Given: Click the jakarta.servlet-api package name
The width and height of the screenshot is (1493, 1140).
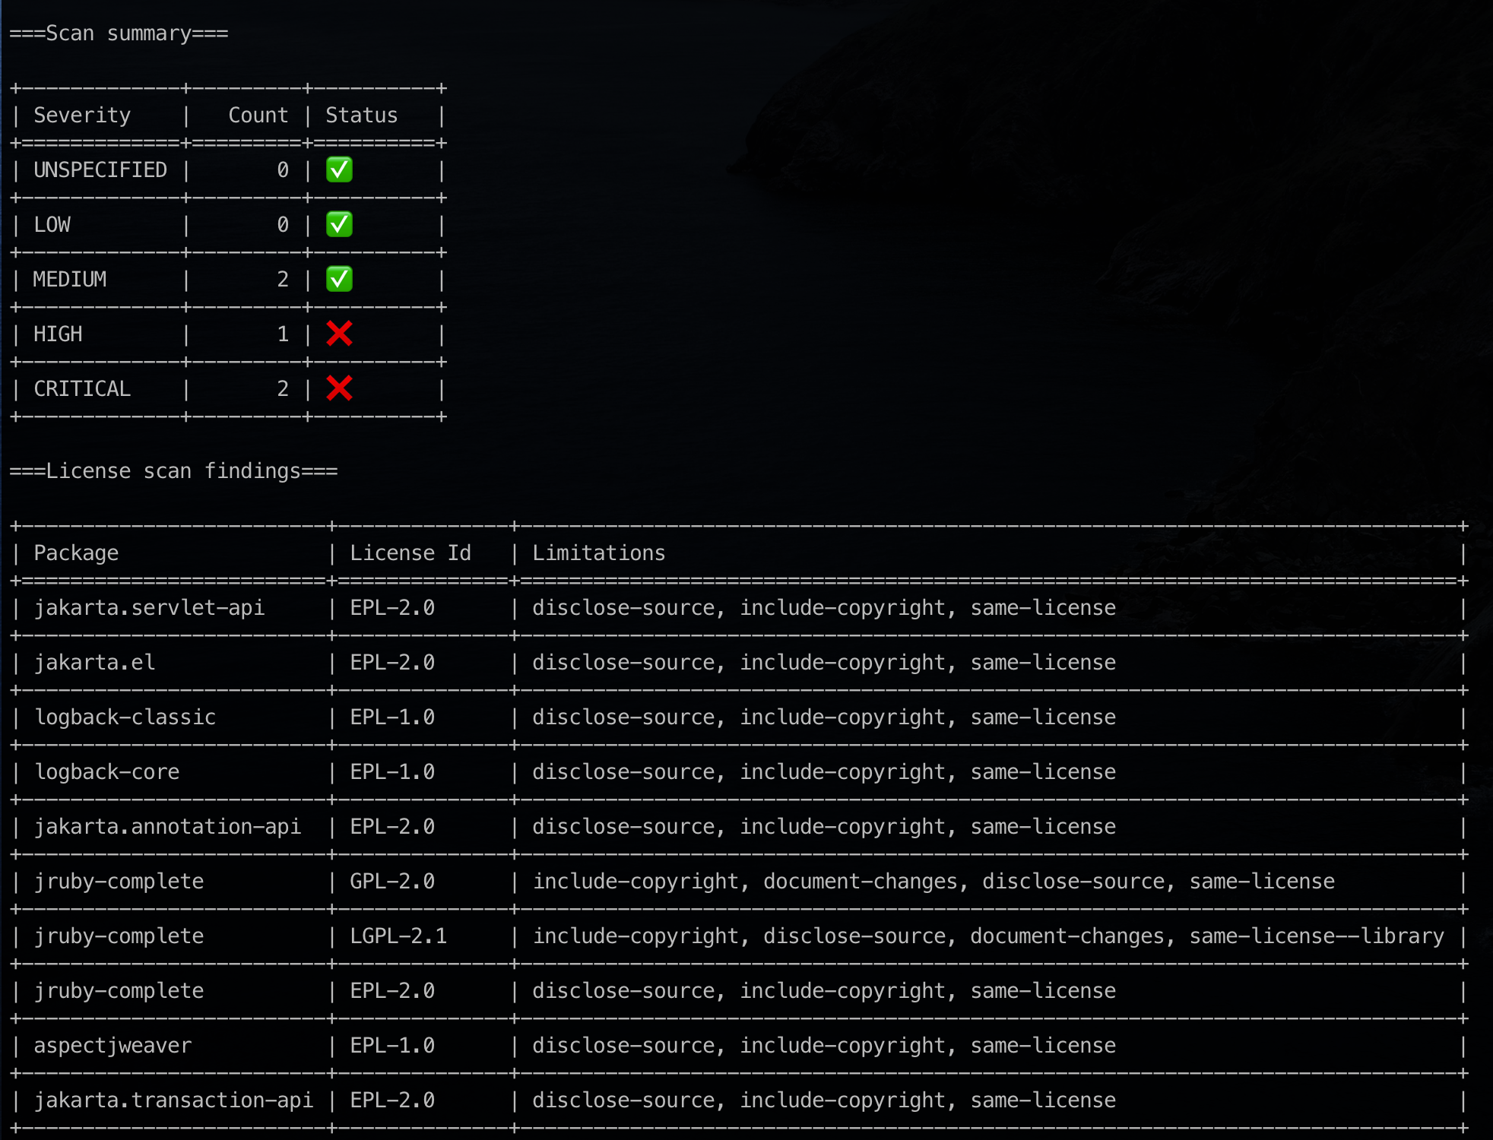Looking at the screenshot, I should coord(149,608).
